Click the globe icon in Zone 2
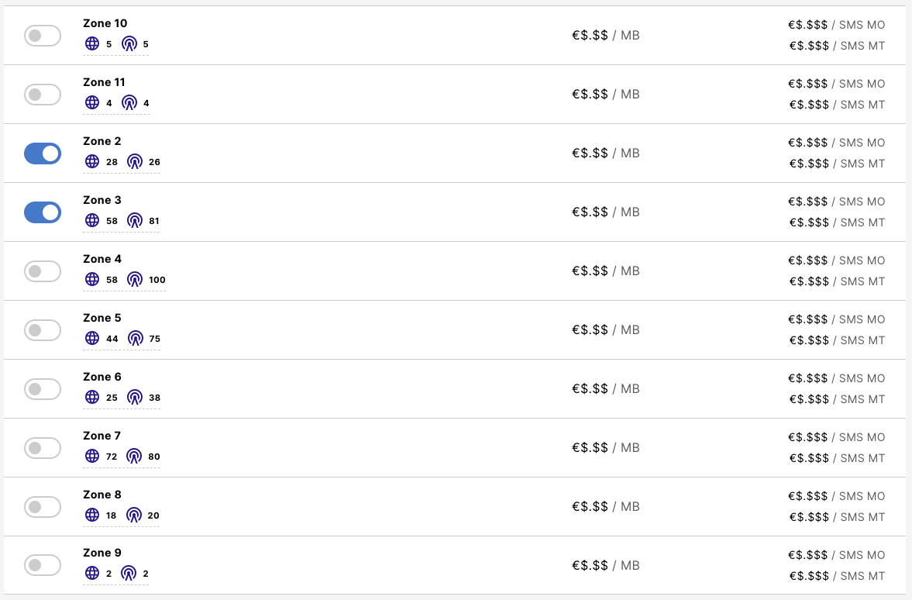This screenshot has height=600, width=912. pyautogui.click(x=92, y=162)
